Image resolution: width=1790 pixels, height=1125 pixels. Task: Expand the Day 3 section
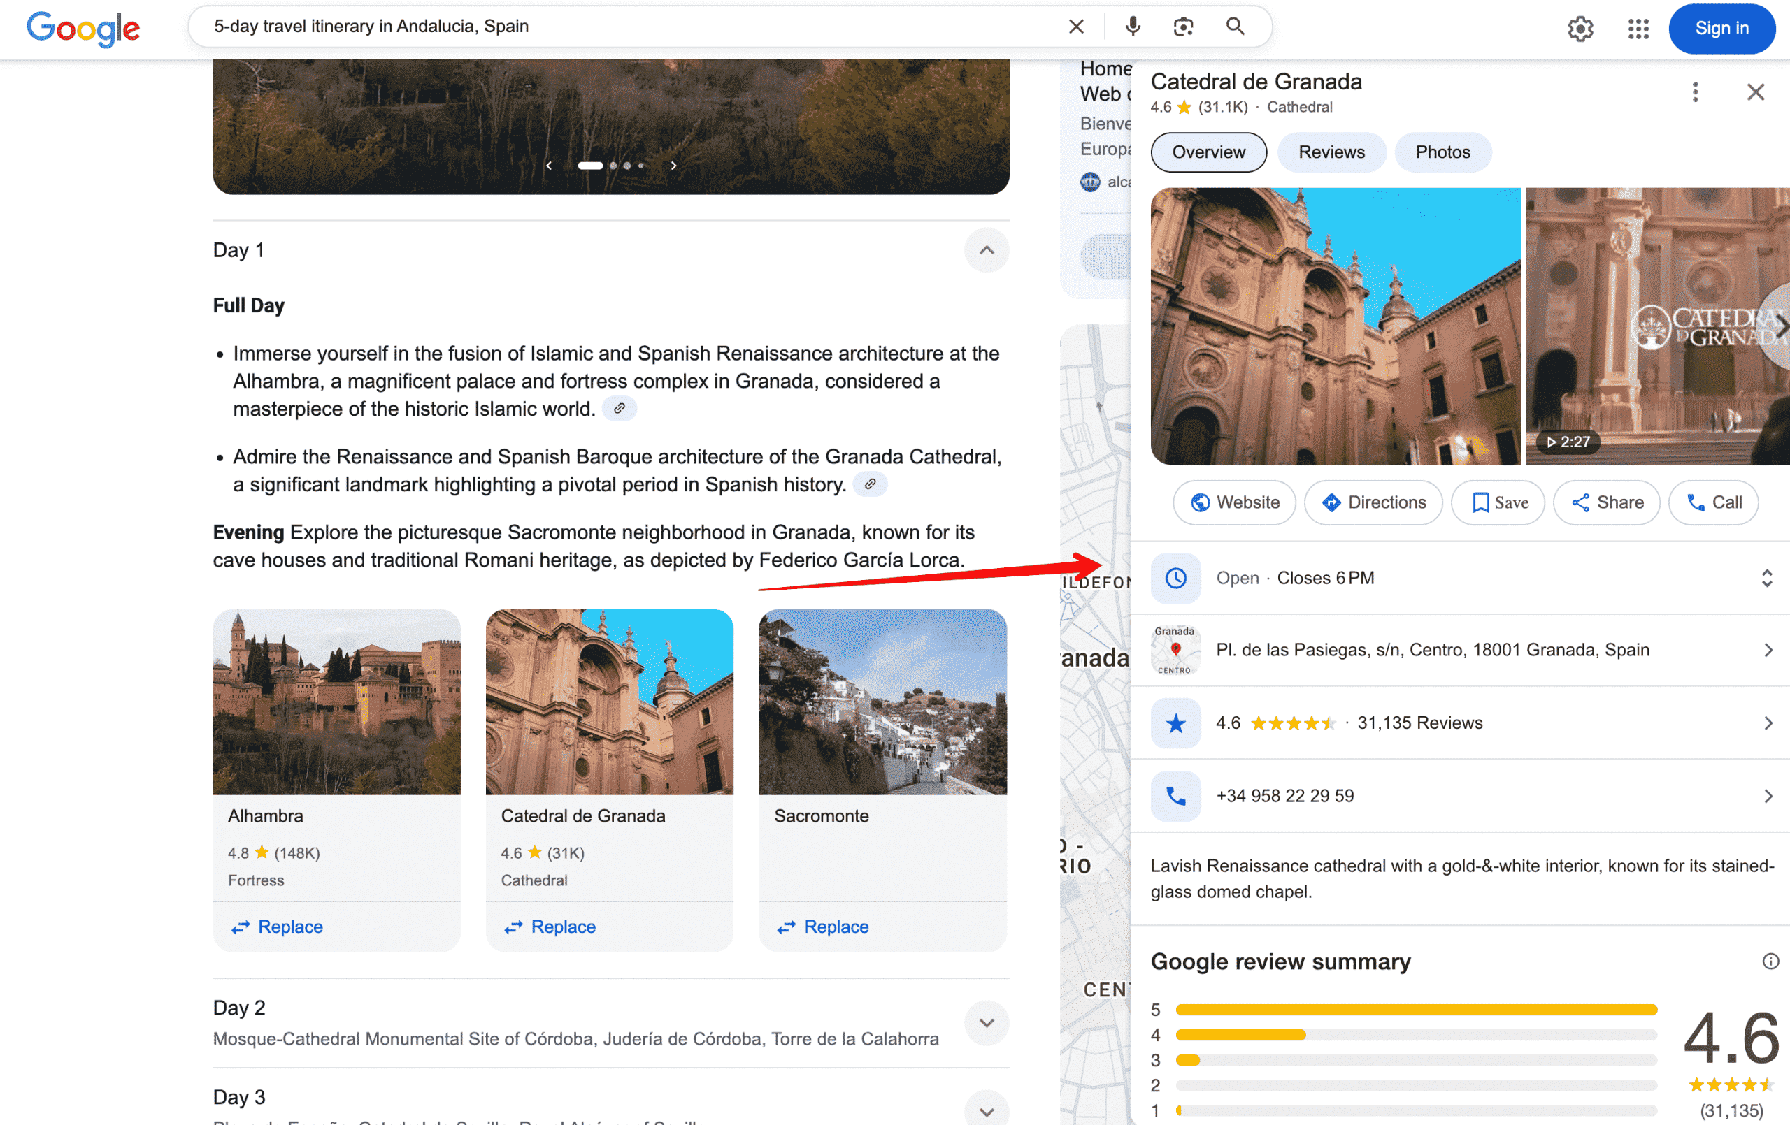[x=986, y=1112]
